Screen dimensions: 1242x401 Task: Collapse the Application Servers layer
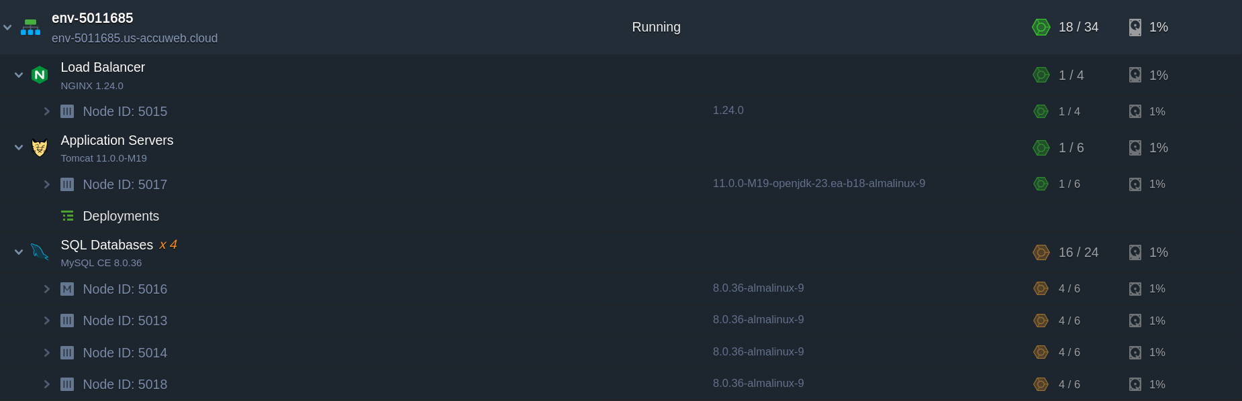19,148
